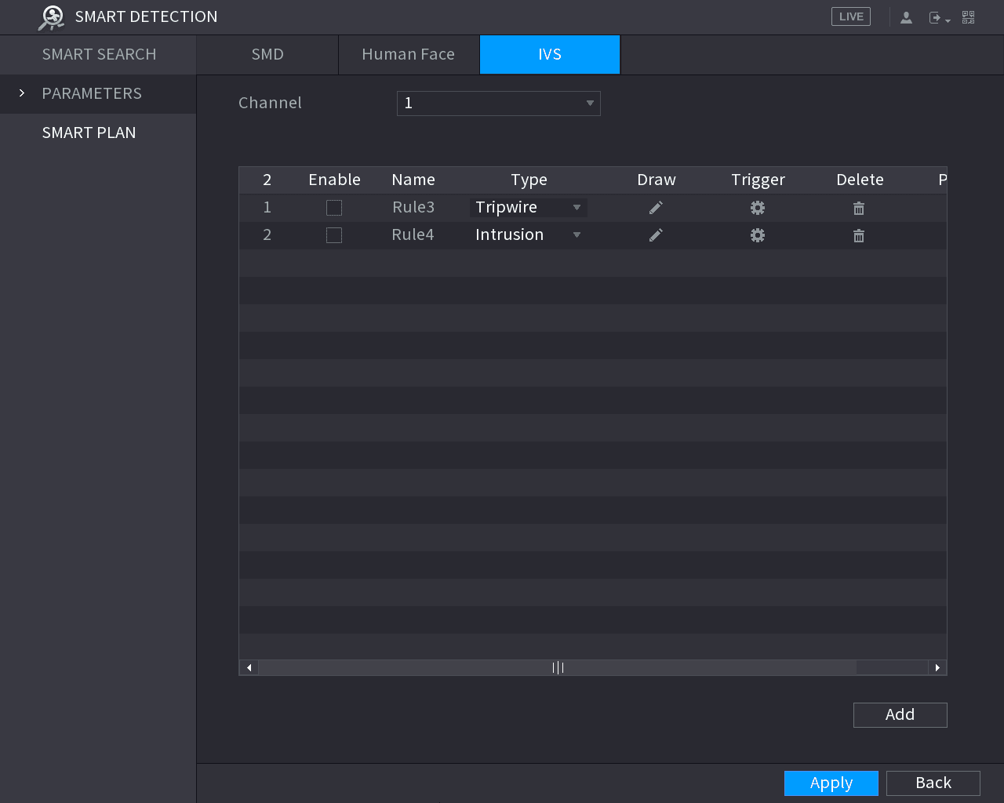Image resolution: width=1004 pixels, height=803 pixels.
Task: Click the Add button
Action: [x=900, y=715]
